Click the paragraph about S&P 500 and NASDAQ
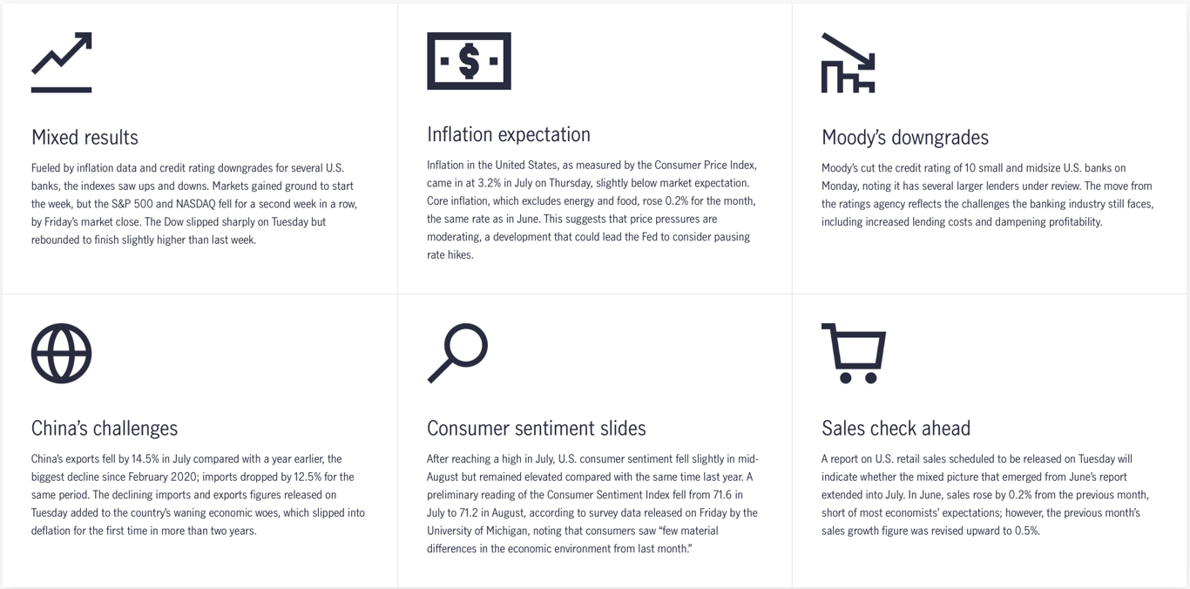Image resolution: width=1190 pixels, height=589 pixels. point(195,204)
